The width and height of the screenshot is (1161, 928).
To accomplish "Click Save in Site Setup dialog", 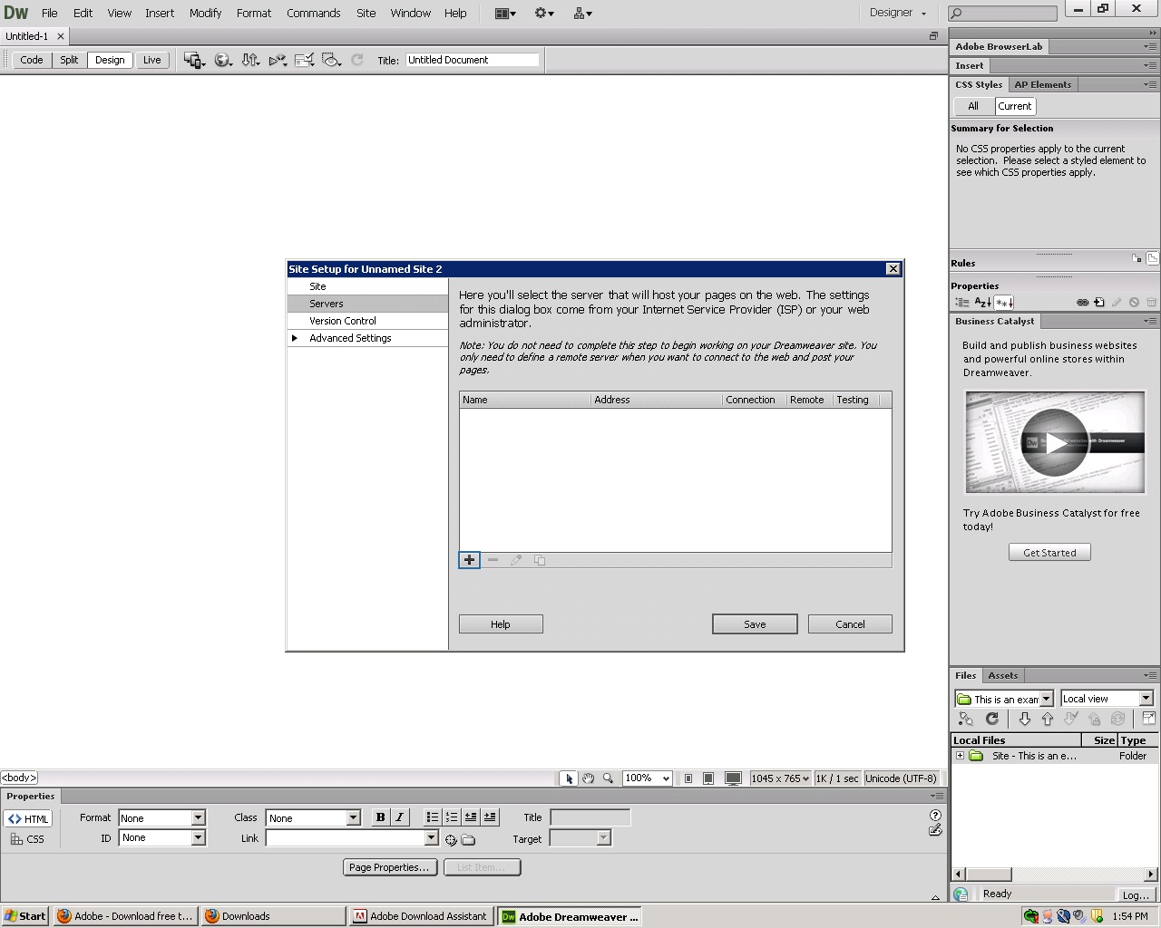I will (755, 624).
